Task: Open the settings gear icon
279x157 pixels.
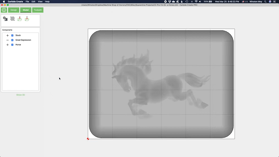Action: (x=4, y=10)
